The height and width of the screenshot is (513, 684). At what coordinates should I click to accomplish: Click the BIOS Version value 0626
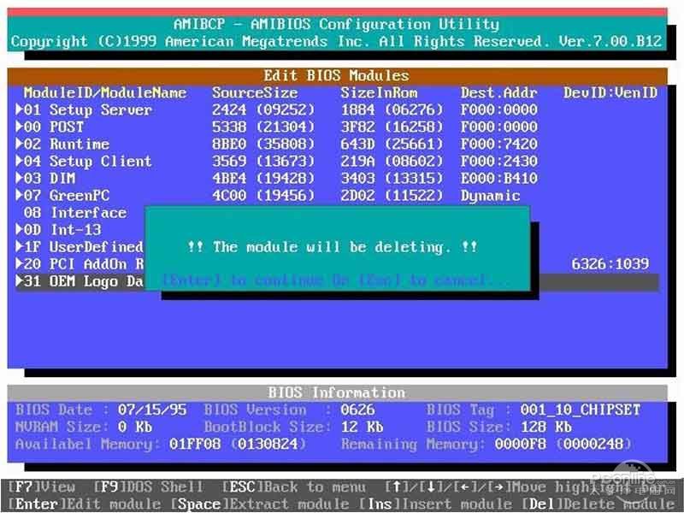(357, 410)
